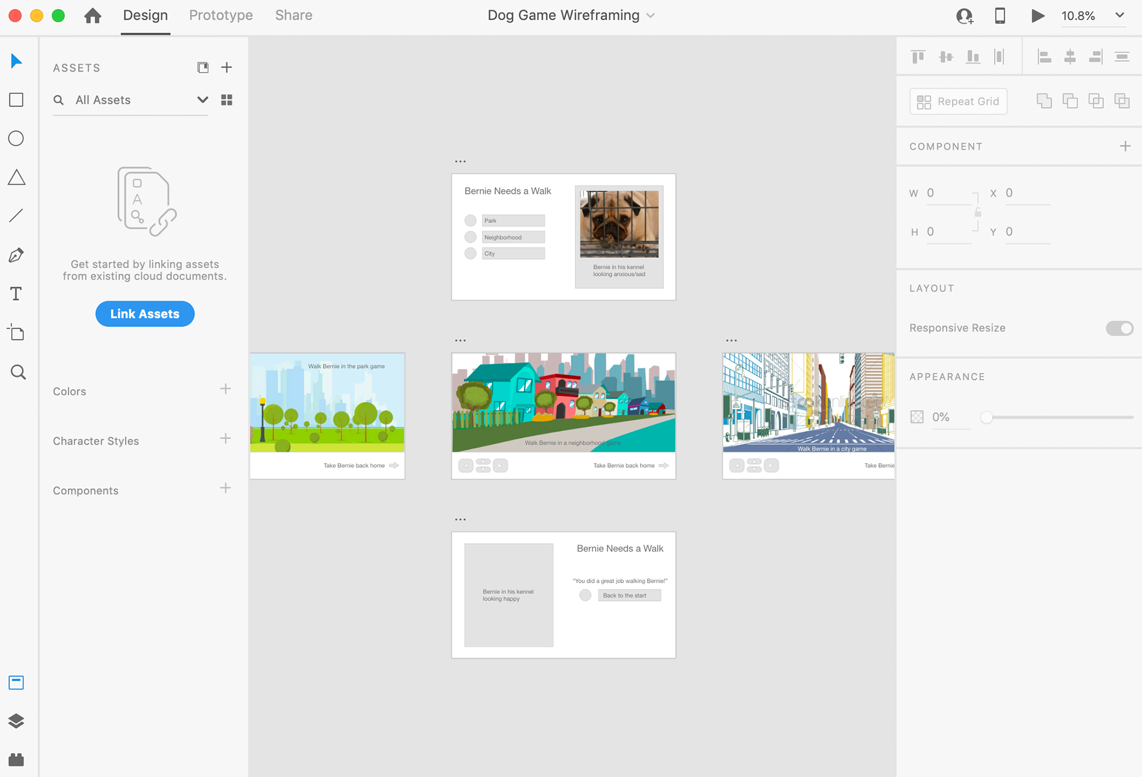This screenshot has height=777, width=1142.
Task: Select the Pen tool
Action: point(16,255)
